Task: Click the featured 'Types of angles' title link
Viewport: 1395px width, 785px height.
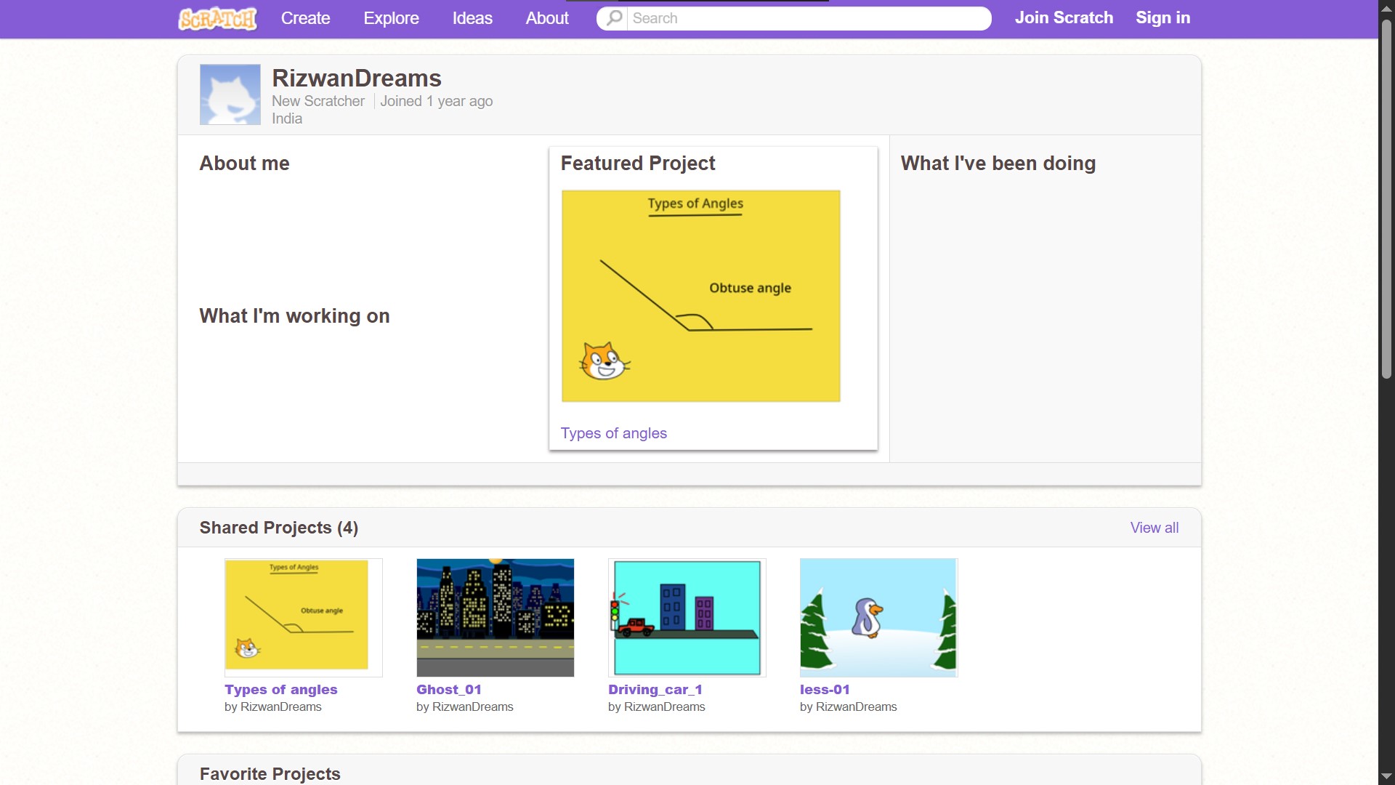Action: pyautogui.click(x=613, y=433)
